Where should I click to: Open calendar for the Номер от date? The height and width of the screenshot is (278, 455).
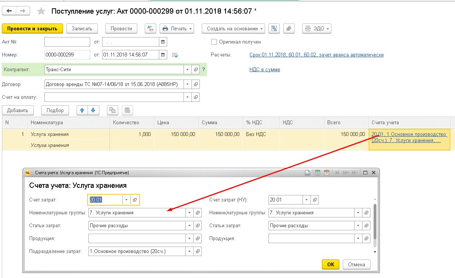coord(163,55)
